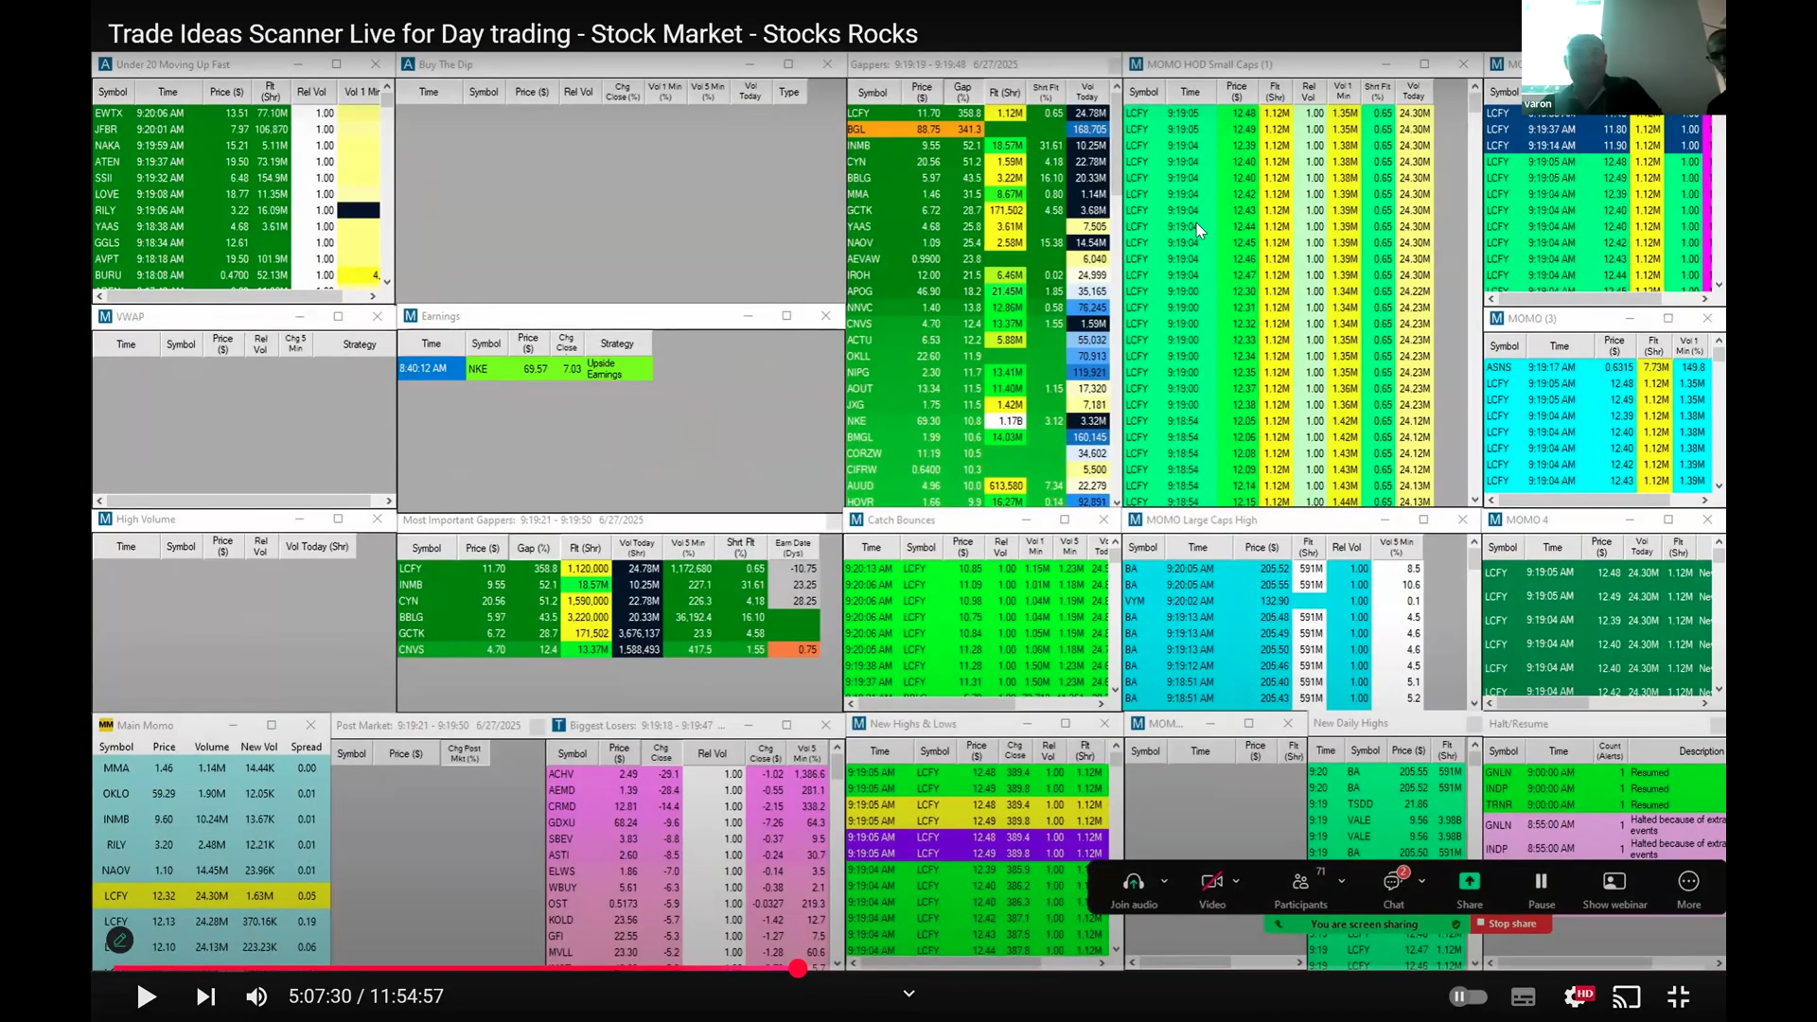Click the Video camera icon in Zoom toolbar
This screenshot has width=1817, height=1022.
1211,882
